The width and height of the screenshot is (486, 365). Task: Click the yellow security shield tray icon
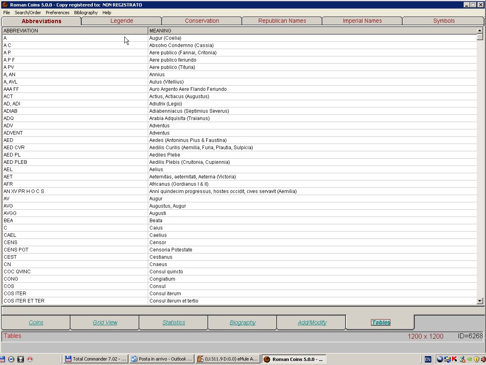(477, 359)
